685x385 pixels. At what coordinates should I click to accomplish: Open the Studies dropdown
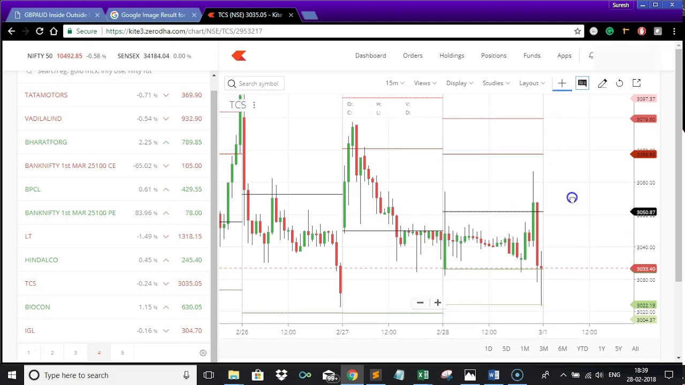pos(496,83)
